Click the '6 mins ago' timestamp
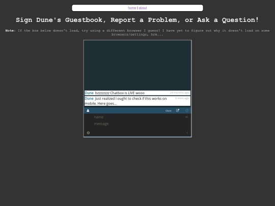275x206 pixels. [x=182, y=98]
